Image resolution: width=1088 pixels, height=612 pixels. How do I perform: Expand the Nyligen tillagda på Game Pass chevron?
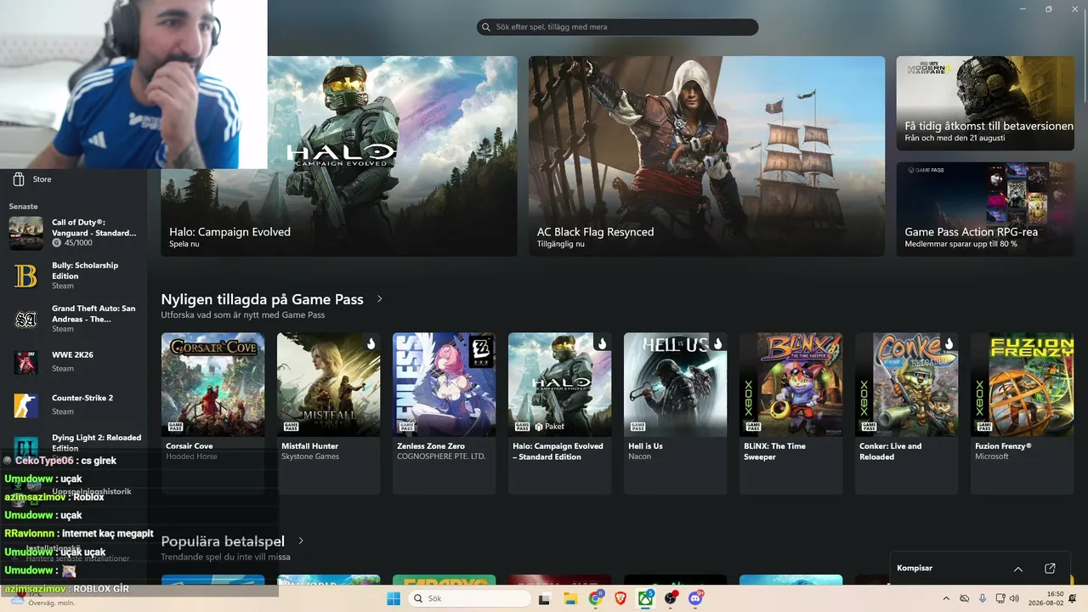pos(380,299)
